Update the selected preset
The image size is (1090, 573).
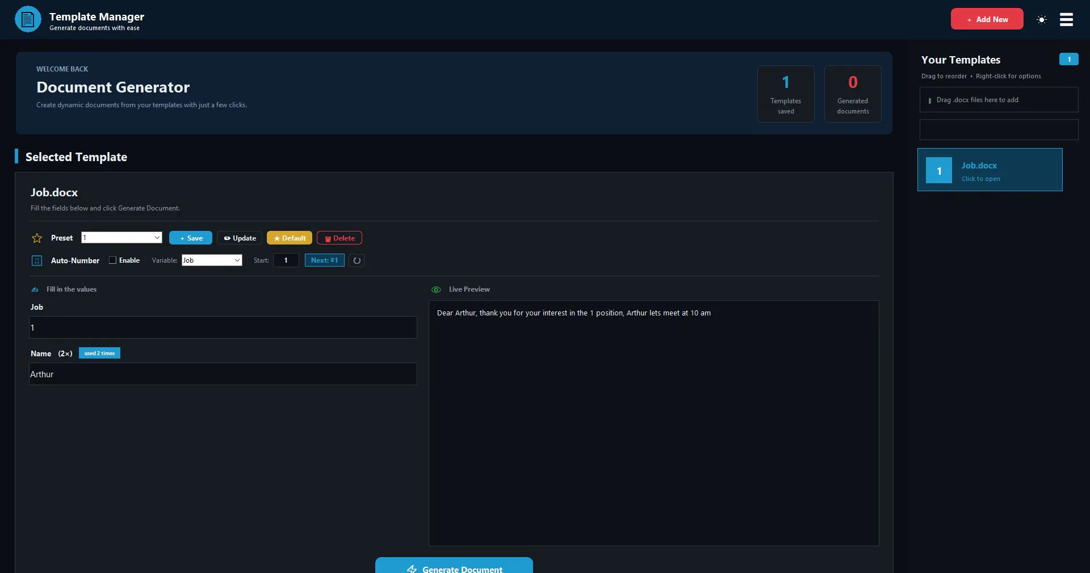240,238
